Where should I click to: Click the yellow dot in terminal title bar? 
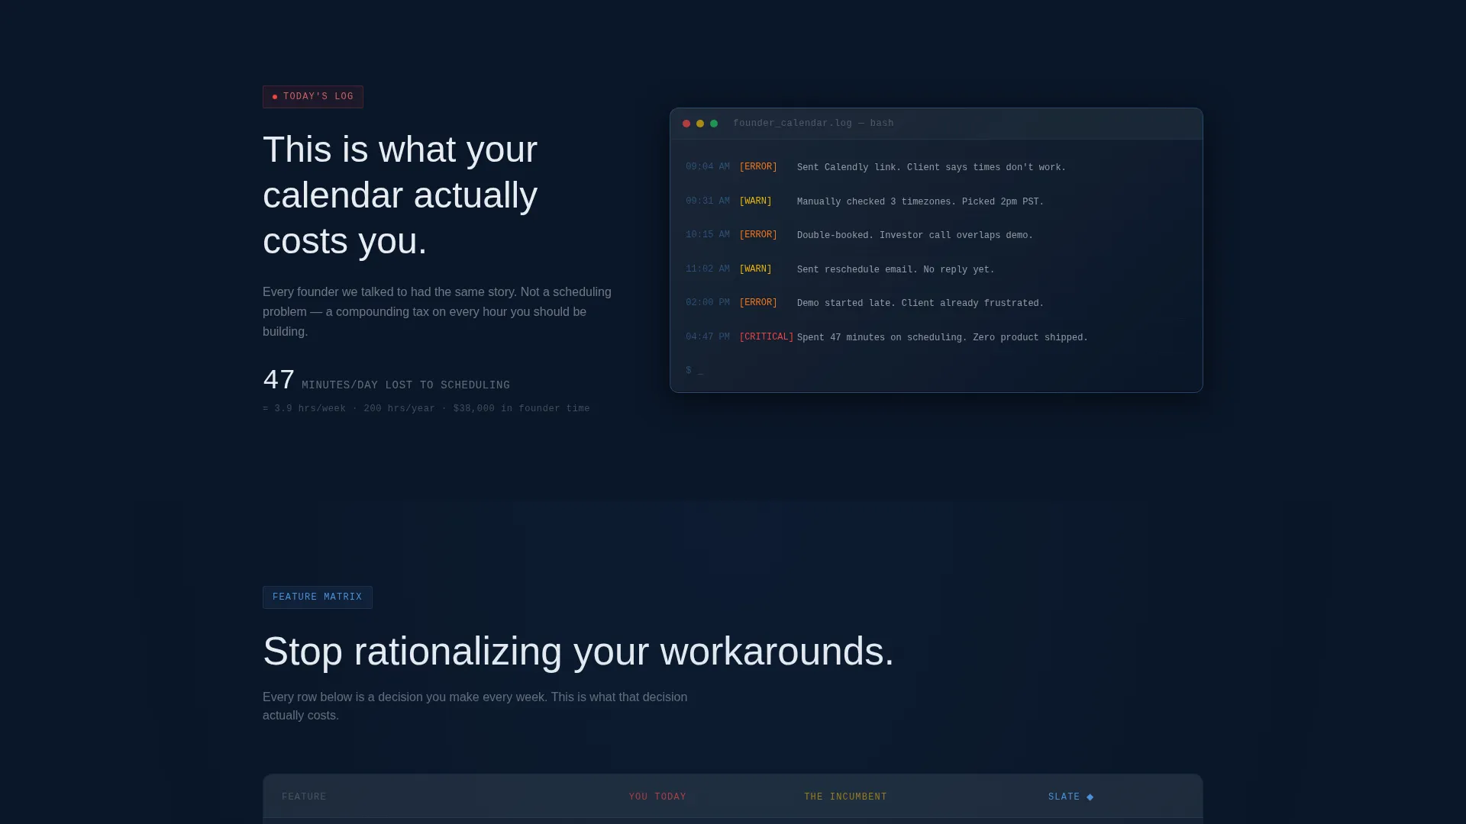point(700,124)
